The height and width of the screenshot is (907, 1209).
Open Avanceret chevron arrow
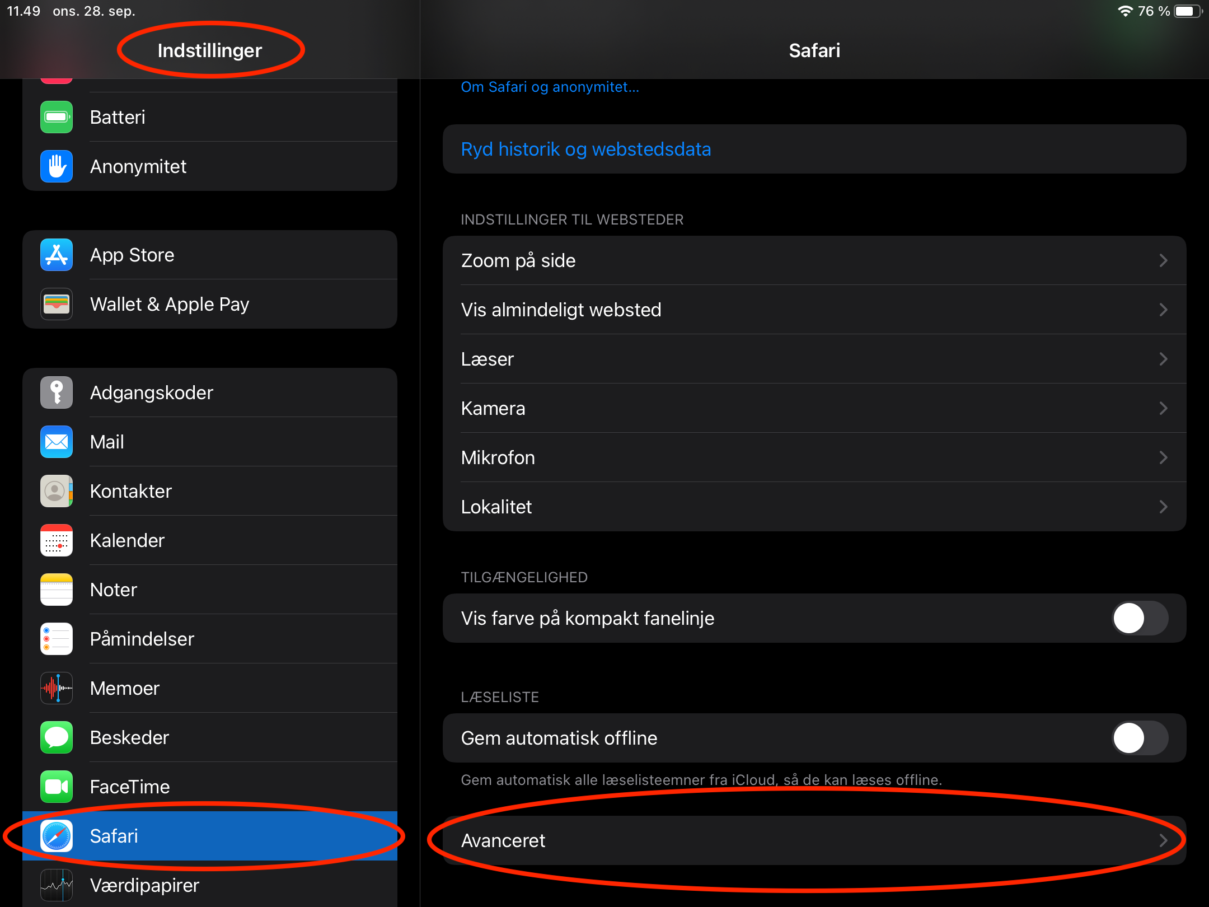coord(1164,840)
